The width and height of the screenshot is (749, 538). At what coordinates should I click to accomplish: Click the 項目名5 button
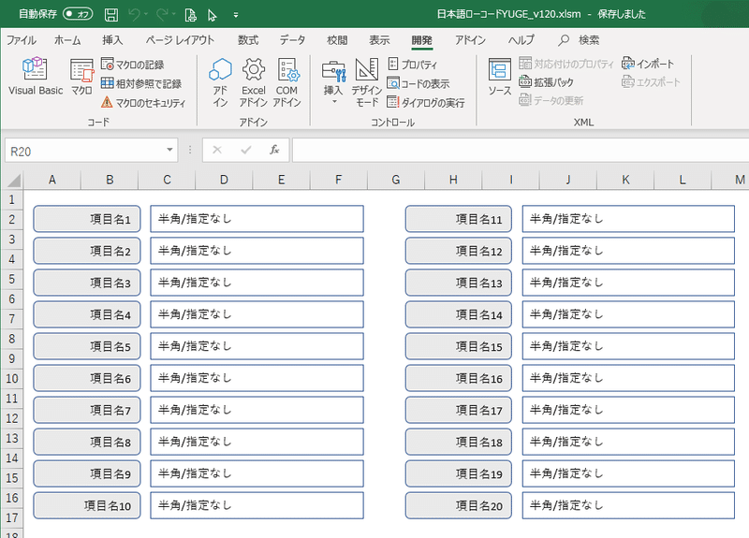coord(87,346)
